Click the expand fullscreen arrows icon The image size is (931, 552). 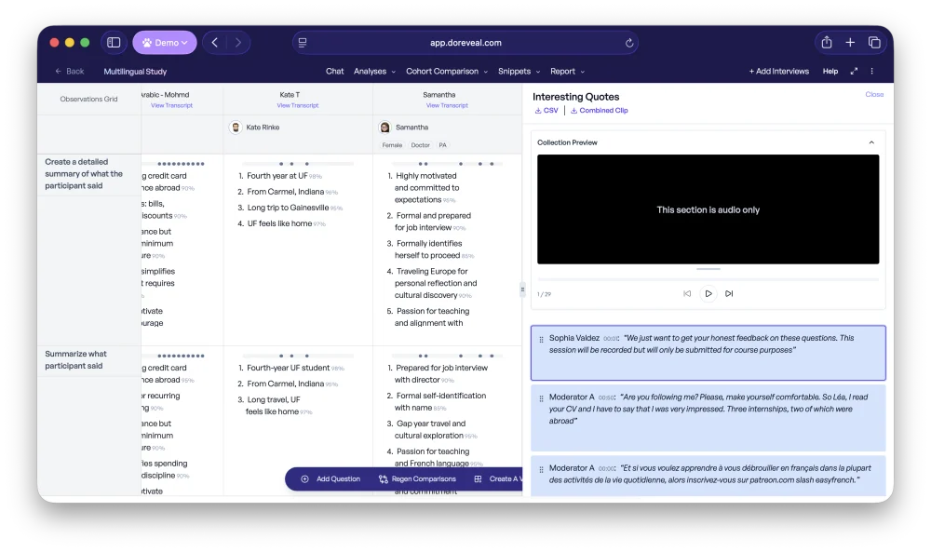(854, 72)
